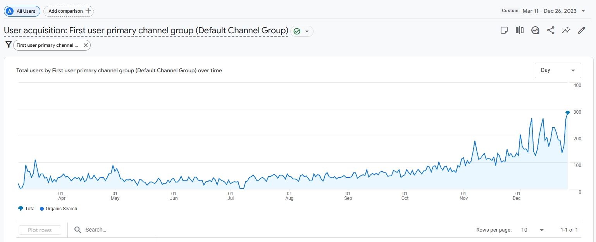Click the sparkle trend annotations icon
This screenshot has width=596, height=242.
(566, 31)
